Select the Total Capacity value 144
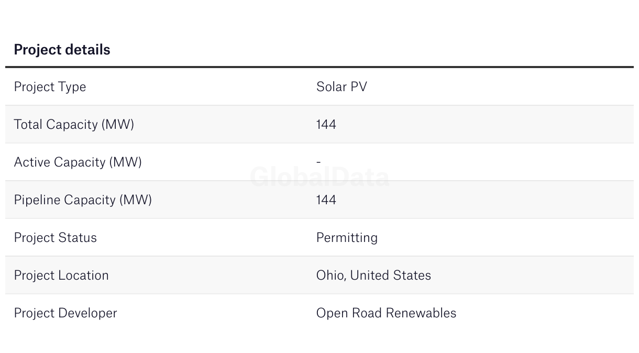Image resolution: width=639 pixels, height=353 pixels. pos(326,124)
